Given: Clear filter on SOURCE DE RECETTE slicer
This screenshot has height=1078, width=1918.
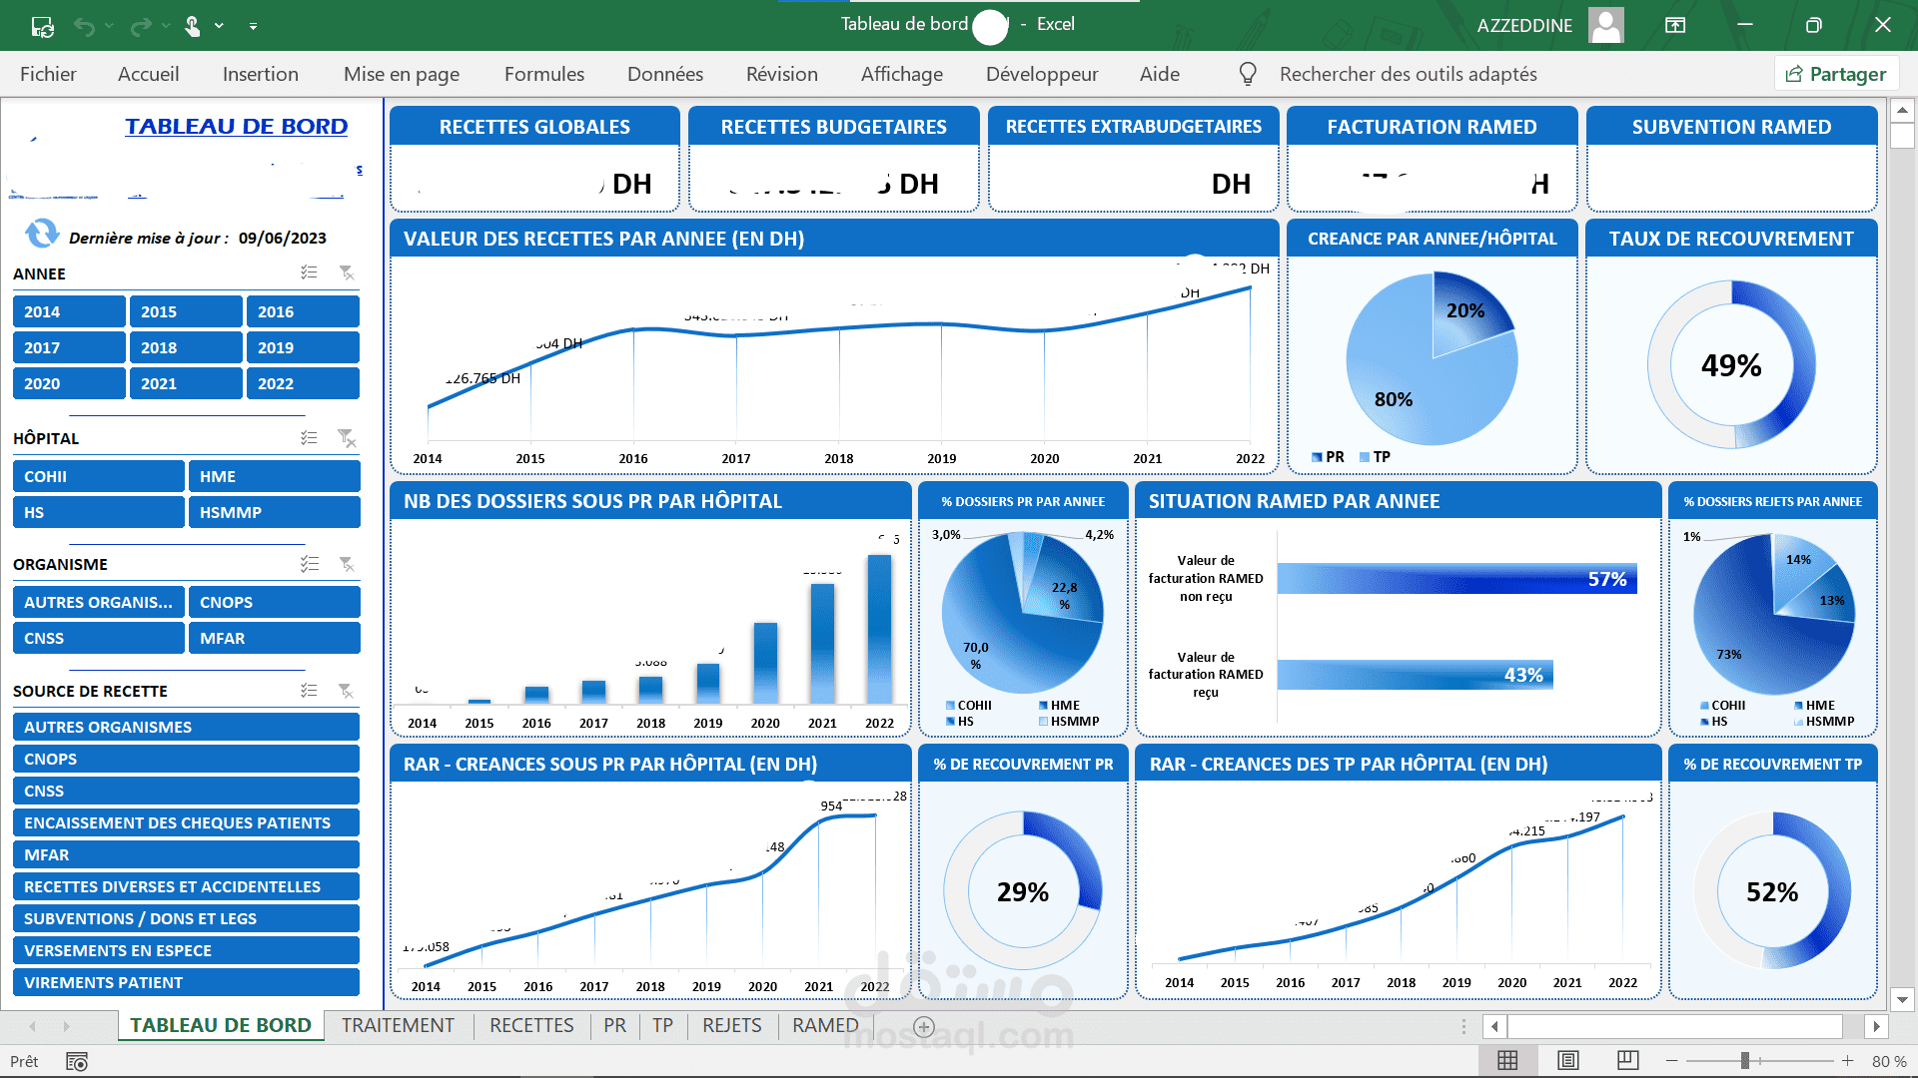Looking at the screenshot, I should (347, 691).
